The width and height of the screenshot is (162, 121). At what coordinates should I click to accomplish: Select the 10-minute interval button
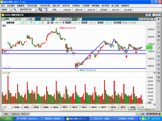(68, 19)
